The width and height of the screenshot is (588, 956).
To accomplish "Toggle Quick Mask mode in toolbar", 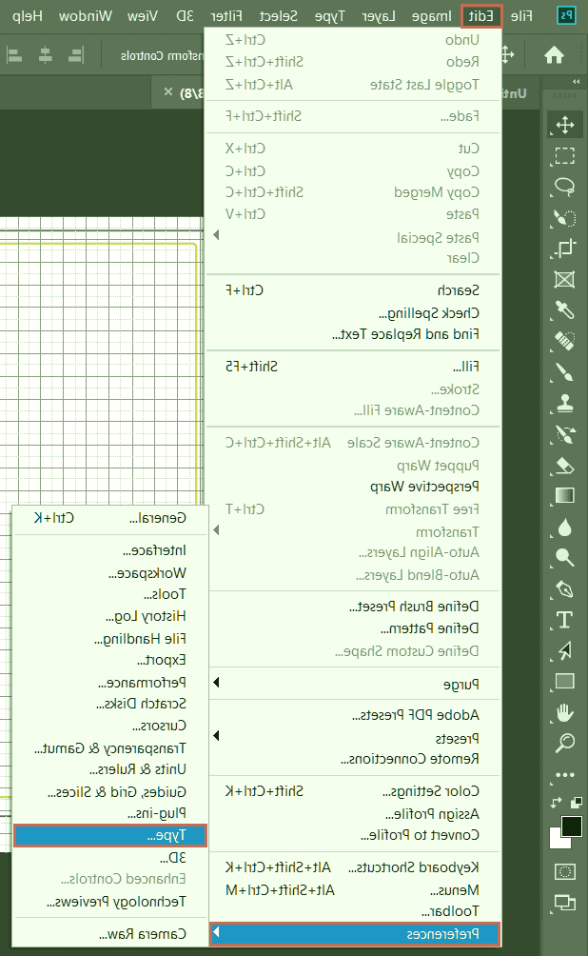I will pyautogui.click(x=564, y=871).
